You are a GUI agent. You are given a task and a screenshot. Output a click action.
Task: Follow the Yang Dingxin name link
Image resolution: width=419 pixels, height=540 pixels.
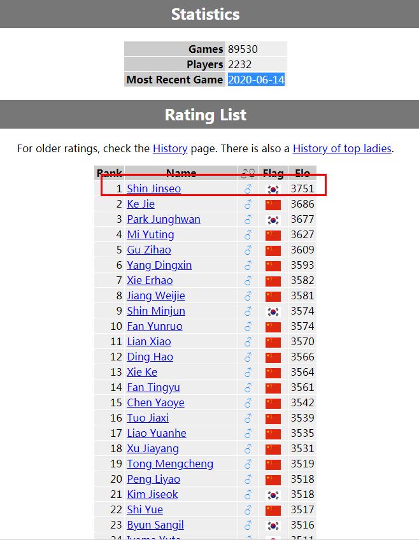[159, 265]
